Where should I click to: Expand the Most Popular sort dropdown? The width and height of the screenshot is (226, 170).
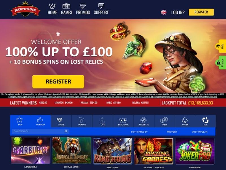click(x=199, y=132)
